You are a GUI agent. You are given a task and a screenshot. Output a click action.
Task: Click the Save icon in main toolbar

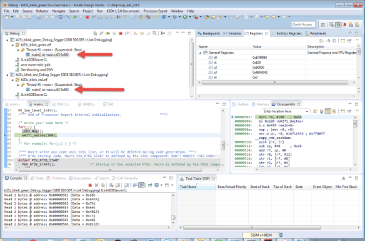17,17
